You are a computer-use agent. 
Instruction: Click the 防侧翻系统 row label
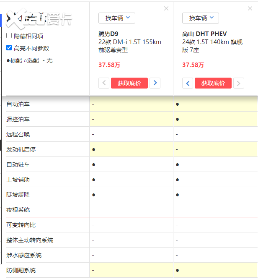coord(21,271)
